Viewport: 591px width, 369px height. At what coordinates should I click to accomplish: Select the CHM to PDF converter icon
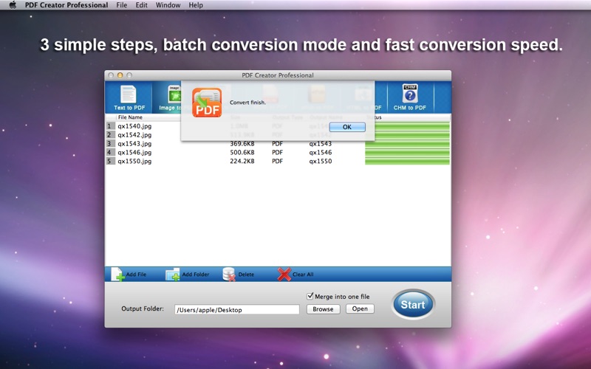(410, 94)
